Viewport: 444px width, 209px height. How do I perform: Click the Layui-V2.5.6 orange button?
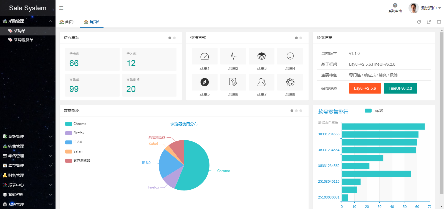365,88
